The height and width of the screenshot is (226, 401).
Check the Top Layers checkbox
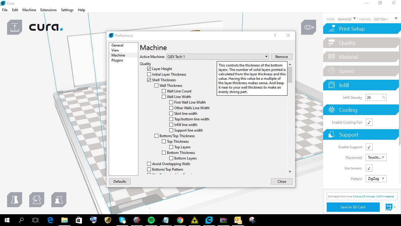(171, 147)
